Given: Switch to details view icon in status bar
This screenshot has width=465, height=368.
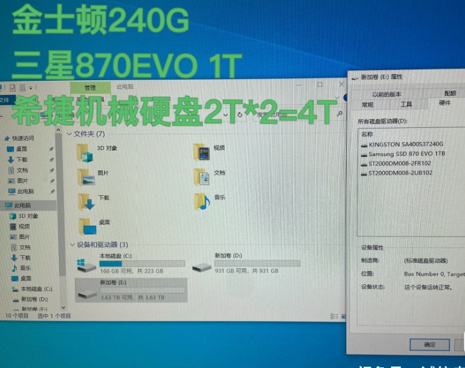Looking at the screenshot, I should pyautogui.click(x=335, y=317).
